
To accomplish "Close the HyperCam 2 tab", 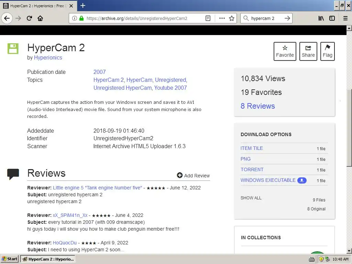I will [x=71, y=6].
